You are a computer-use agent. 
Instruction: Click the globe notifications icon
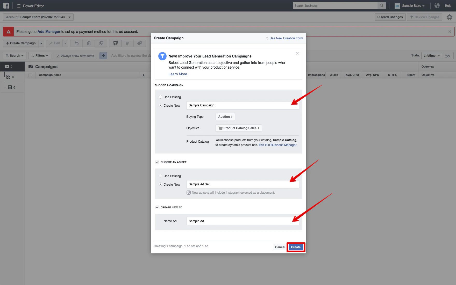[x=437, y=6]
